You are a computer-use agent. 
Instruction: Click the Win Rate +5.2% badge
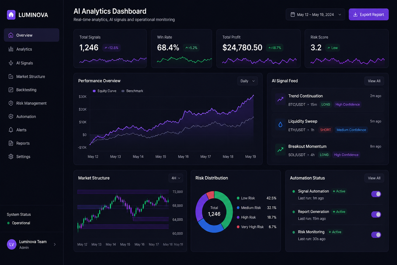(x=191, y=48)
